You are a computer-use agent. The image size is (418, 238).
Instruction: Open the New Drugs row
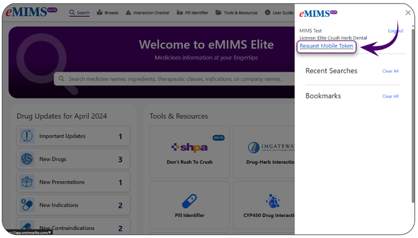tap(74, 159)
